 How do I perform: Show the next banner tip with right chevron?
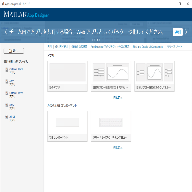pos(186,32)
